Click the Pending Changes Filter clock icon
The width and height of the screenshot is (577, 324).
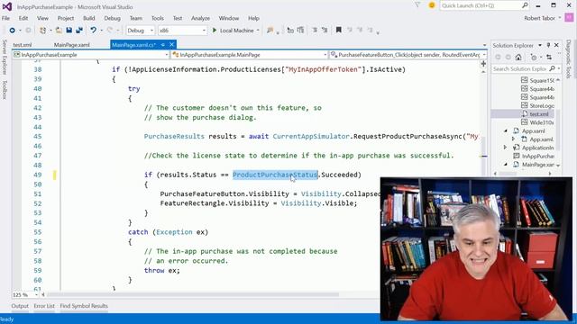coord(534,57)
